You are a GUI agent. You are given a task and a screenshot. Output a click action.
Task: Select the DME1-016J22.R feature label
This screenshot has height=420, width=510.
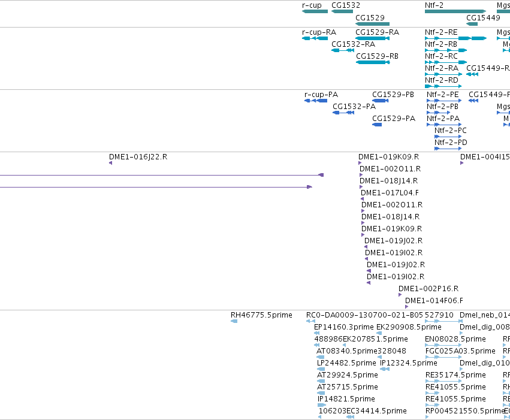138,157
